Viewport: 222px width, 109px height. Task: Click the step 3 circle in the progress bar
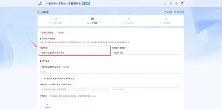(x=129, y=19)
